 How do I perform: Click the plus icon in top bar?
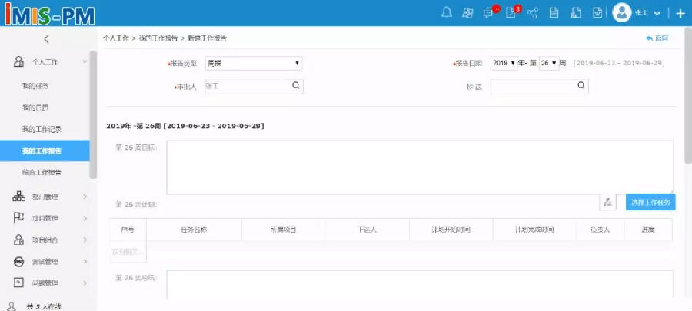[x=680, y=13]
